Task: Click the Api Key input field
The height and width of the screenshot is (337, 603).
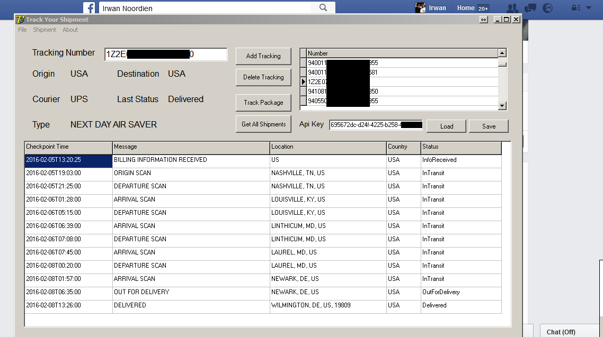Action: 376,124
